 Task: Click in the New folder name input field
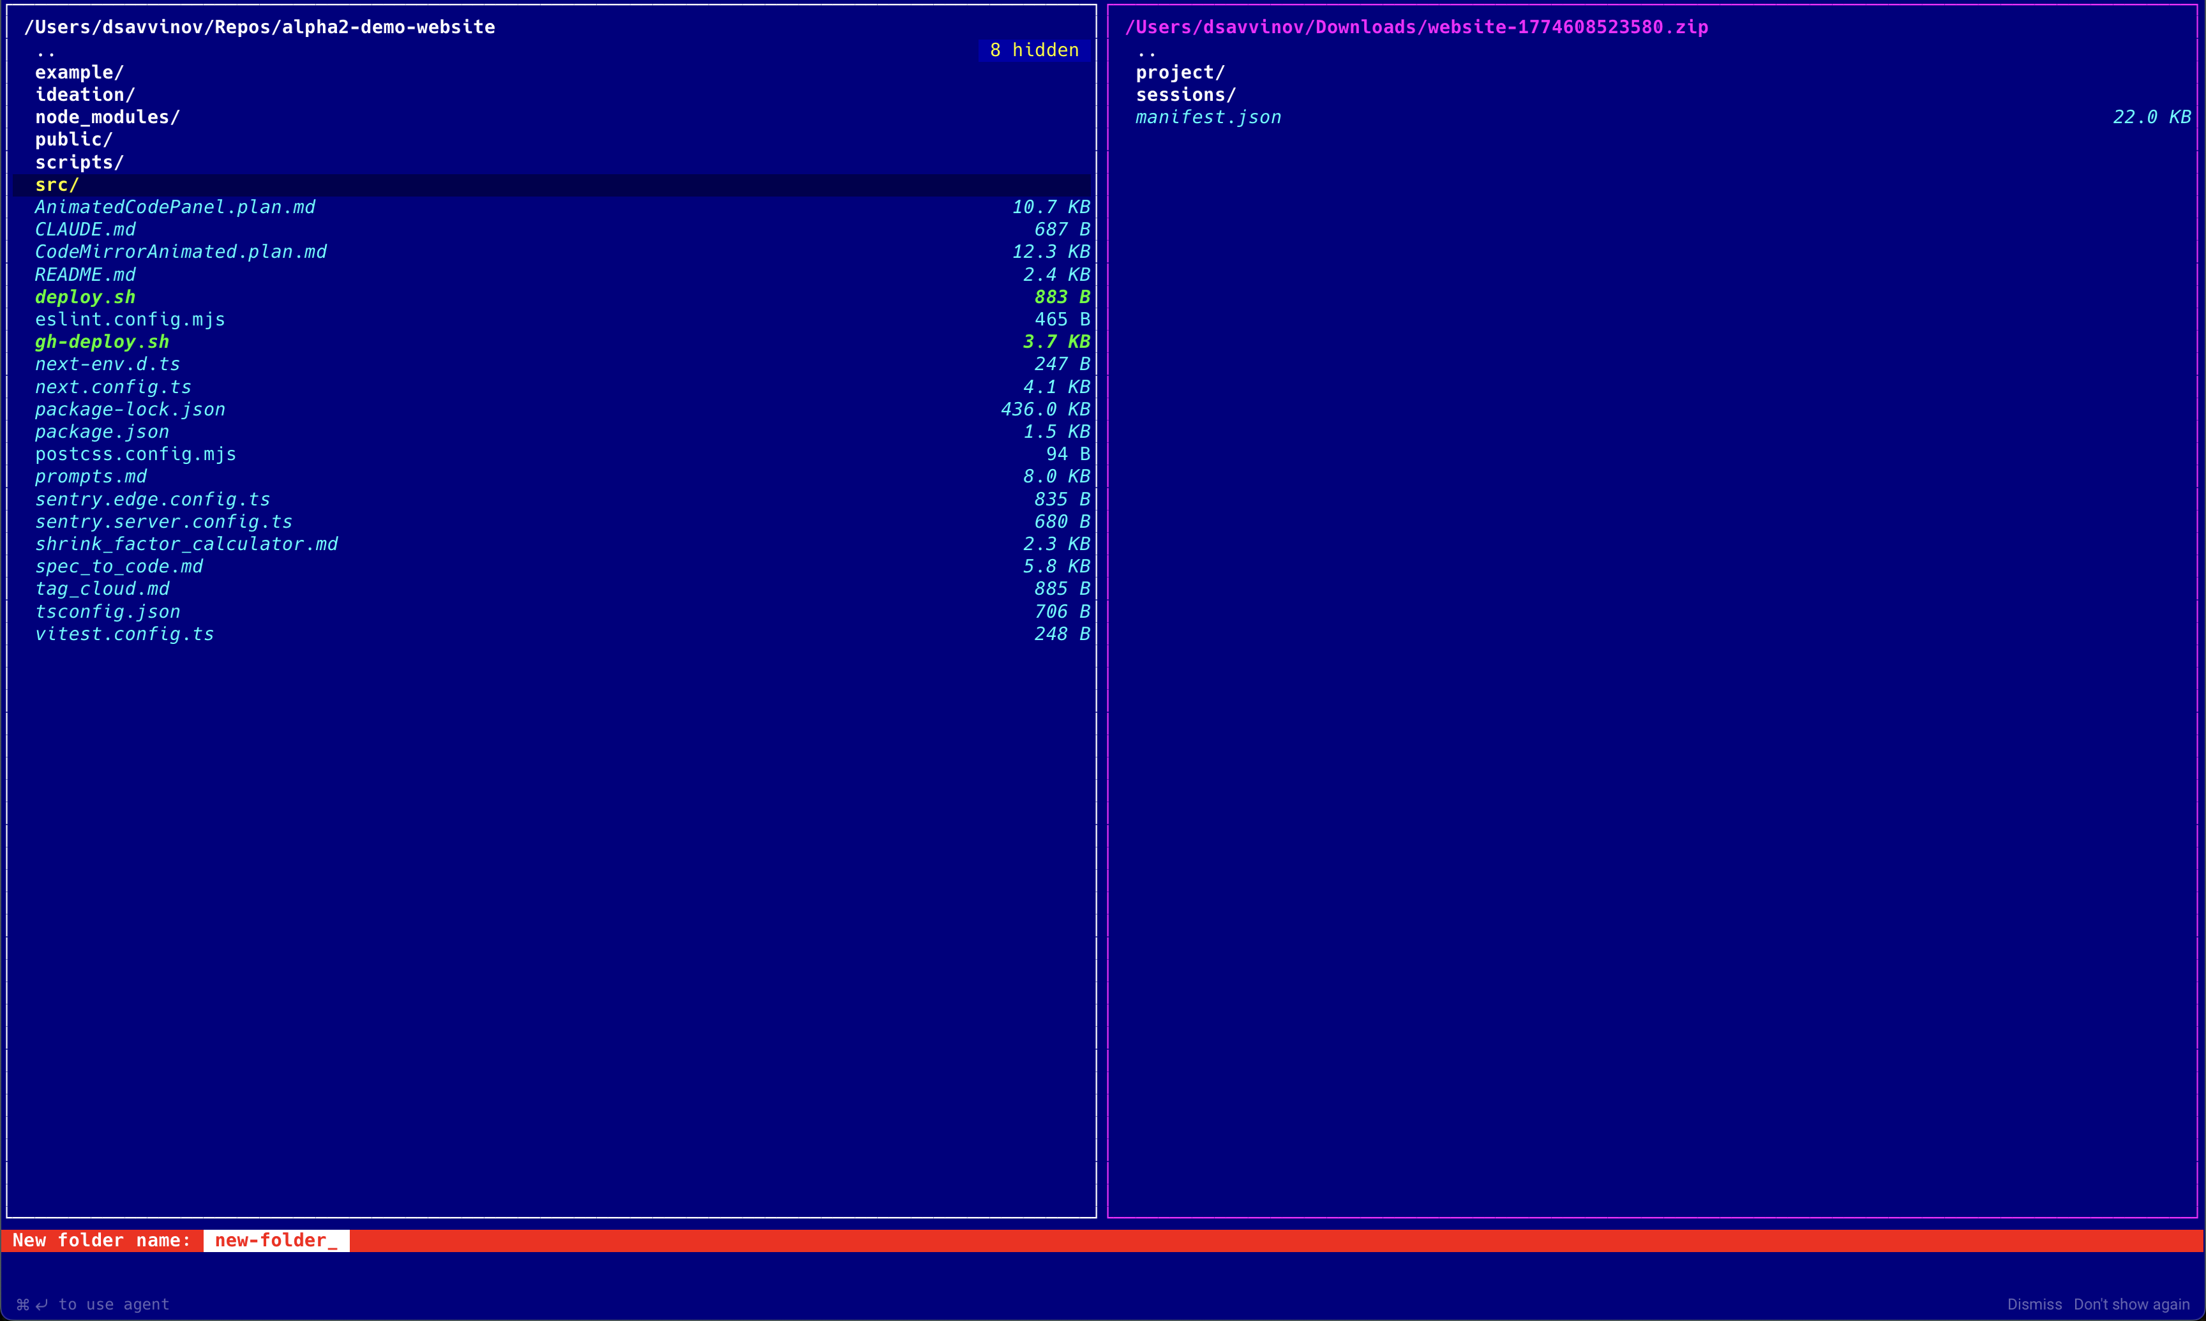point(276,1240)
